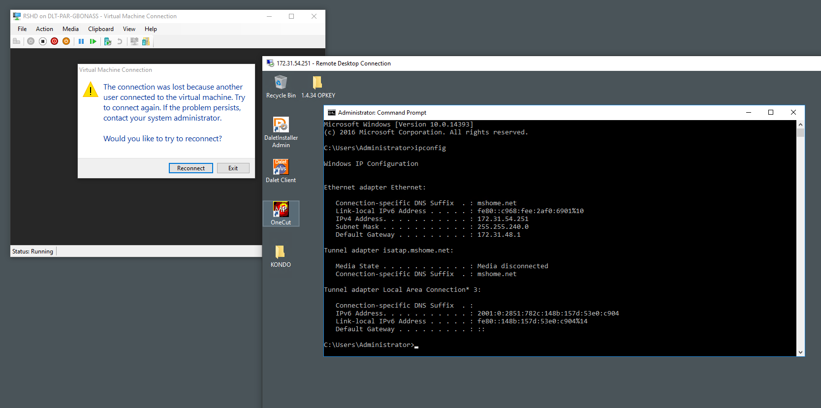The width and height of the screenshot is (821, 408).
Task: Click the default gateway value 172.31.48.1
Action: point(499,235)
